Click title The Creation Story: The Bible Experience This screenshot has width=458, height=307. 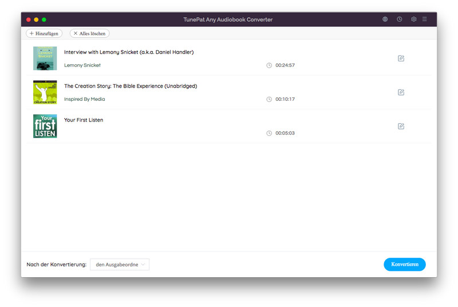[131, 86]
